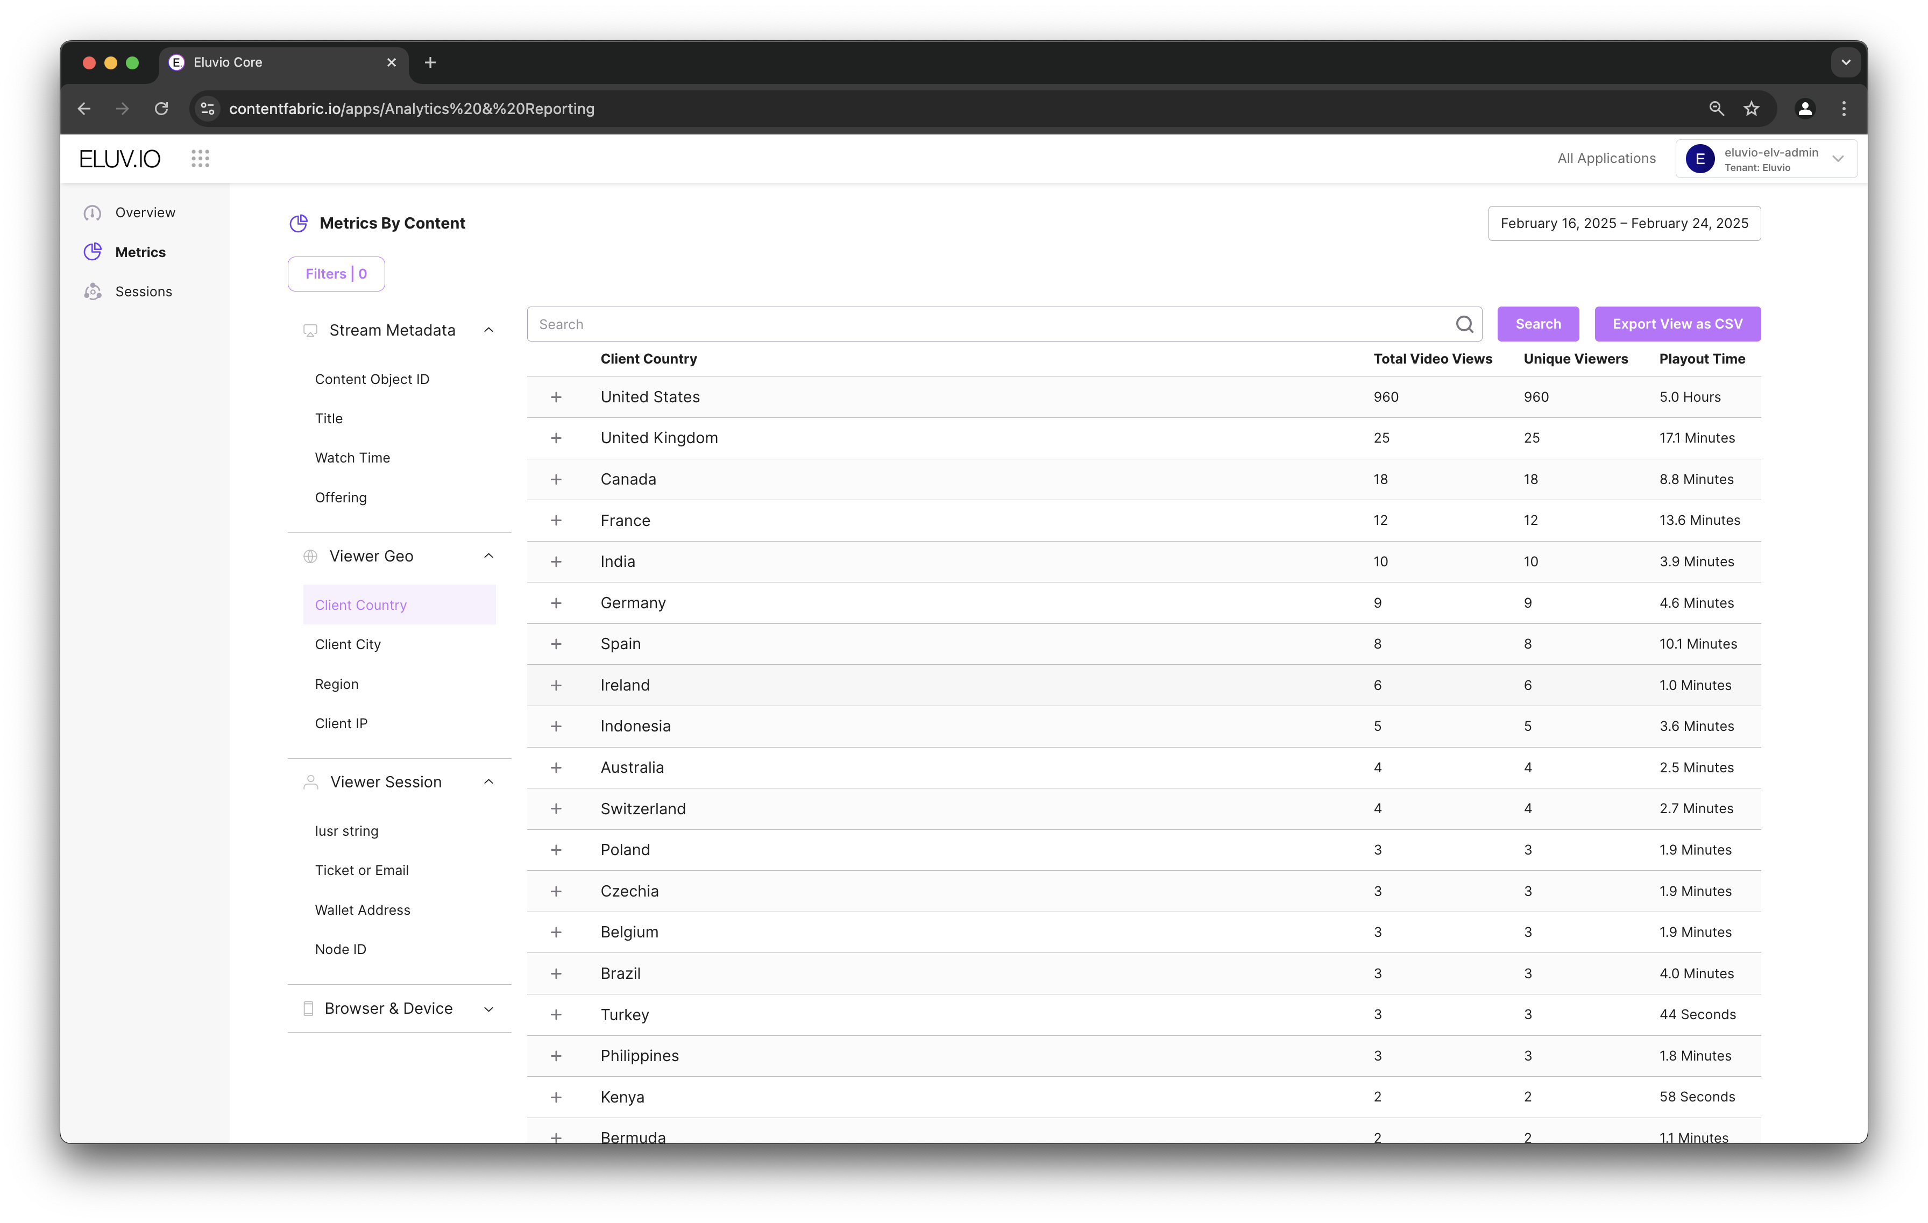1928x1223 pixels.
Task: Bookmark the page with the star icon
Action: [1751, 109]
